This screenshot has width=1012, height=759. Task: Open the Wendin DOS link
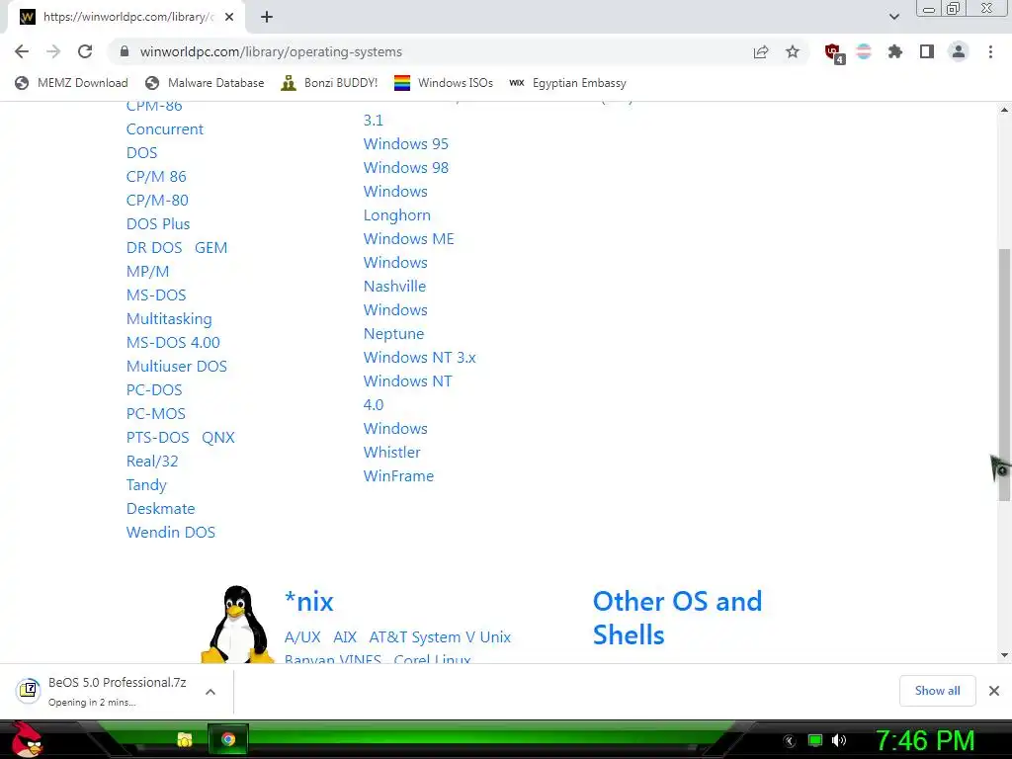point(171,533)
